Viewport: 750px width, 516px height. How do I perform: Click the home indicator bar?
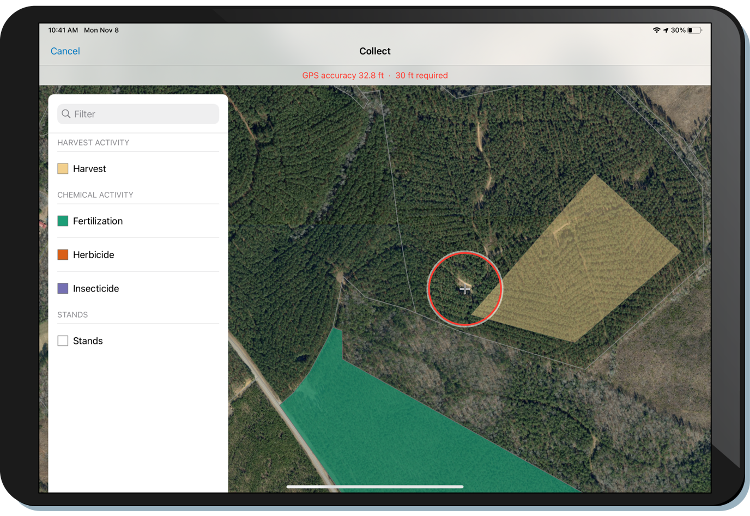point(375,487)
